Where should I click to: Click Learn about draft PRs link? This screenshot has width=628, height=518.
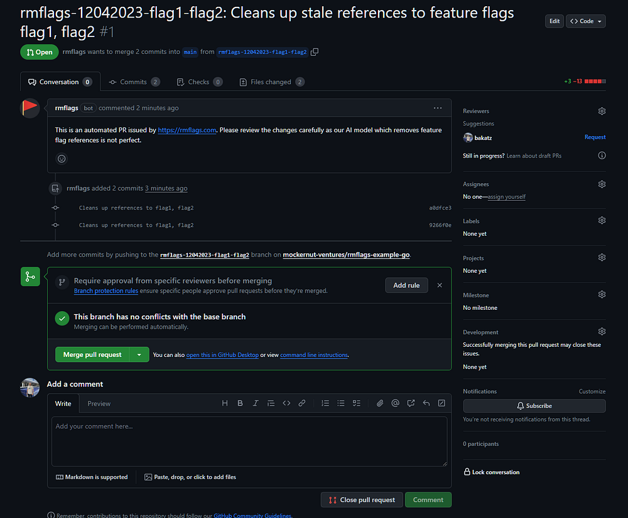tap(533, 156)
